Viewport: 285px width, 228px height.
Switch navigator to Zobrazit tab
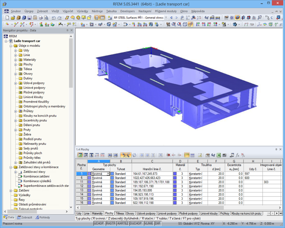pos(25,217)
